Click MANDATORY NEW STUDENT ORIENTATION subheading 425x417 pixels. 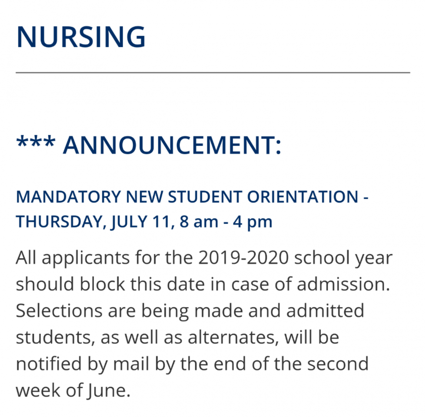(192, 197)
